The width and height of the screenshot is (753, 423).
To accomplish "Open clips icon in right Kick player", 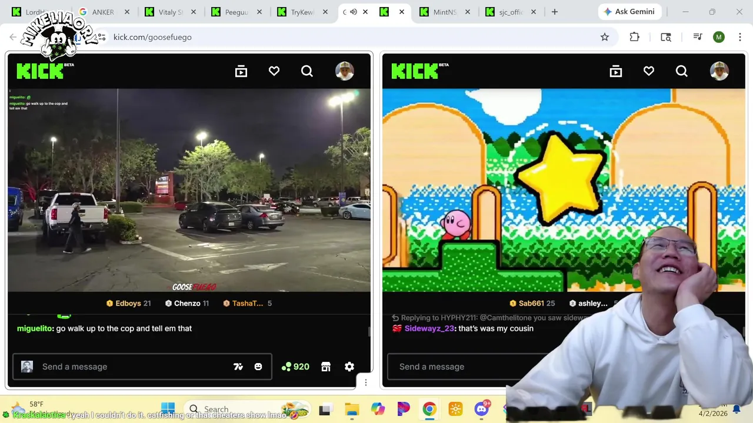I will tap(616, 71).
